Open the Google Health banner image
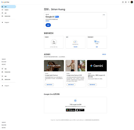 point(54,66)
